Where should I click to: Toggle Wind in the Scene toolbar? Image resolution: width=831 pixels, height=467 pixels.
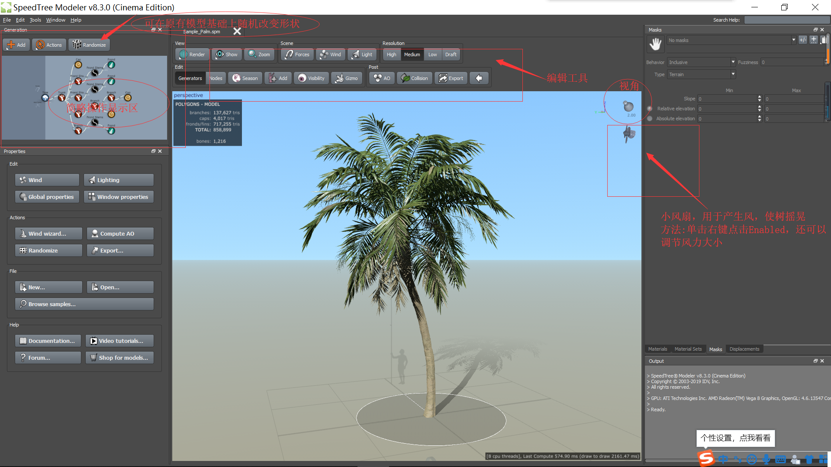[330, 54]
